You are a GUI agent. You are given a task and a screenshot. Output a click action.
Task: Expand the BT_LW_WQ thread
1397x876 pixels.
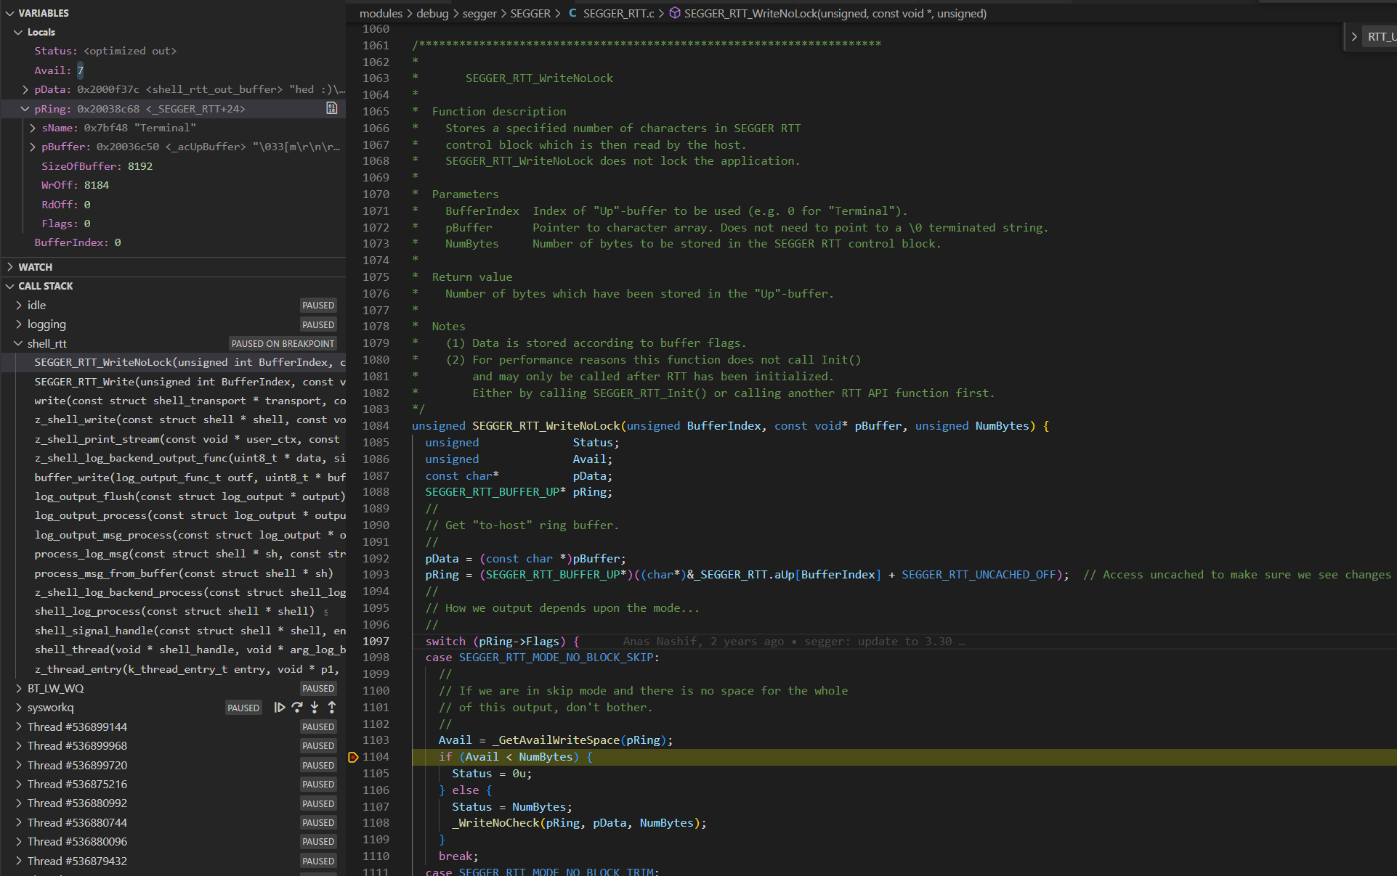pyautogui.click(x=18, y=689)
